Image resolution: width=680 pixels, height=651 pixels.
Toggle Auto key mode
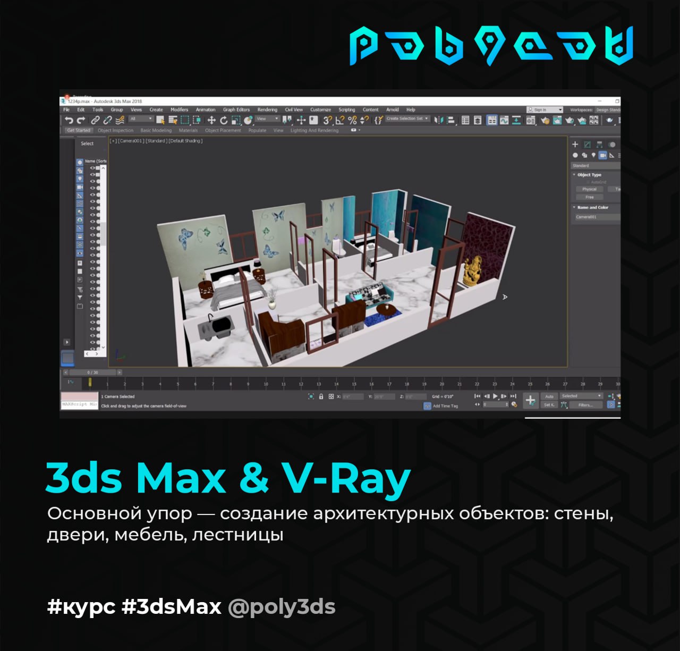pyautogui.click(x=549, y=396)
